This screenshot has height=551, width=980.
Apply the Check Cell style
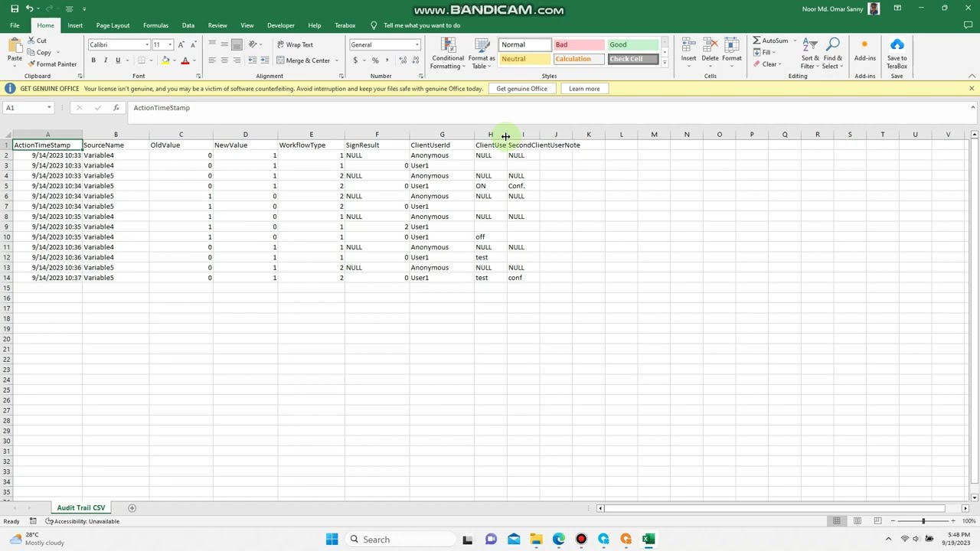click(633, 59)
